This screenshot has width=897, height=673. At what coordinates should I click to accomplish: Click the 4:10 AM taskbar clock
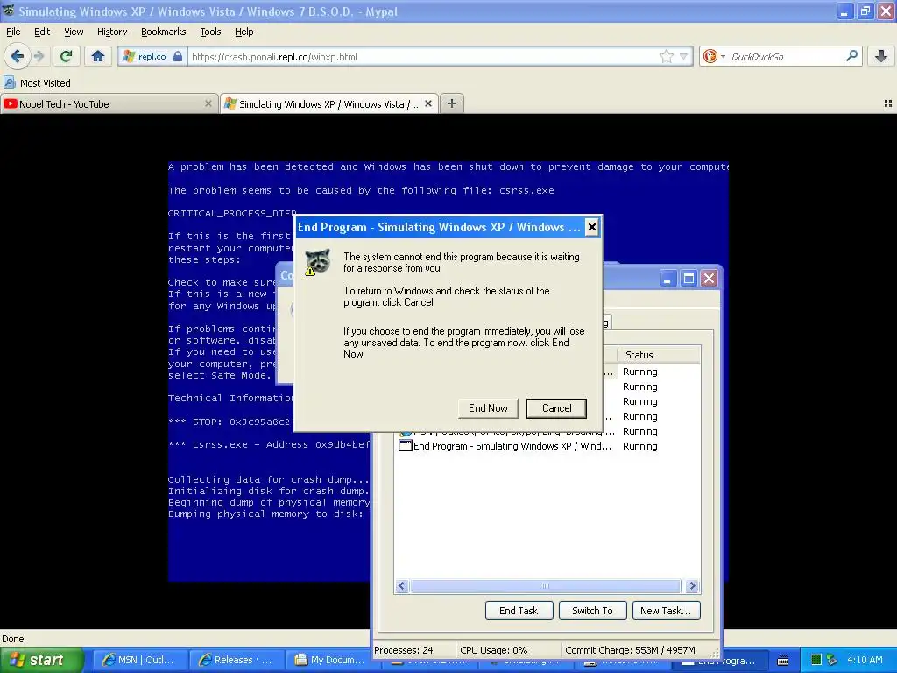tap(865, 660)
